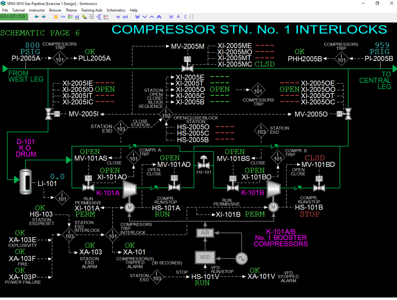
Task: Click the out output toolbar button
Action: click(x=125, y=17)
